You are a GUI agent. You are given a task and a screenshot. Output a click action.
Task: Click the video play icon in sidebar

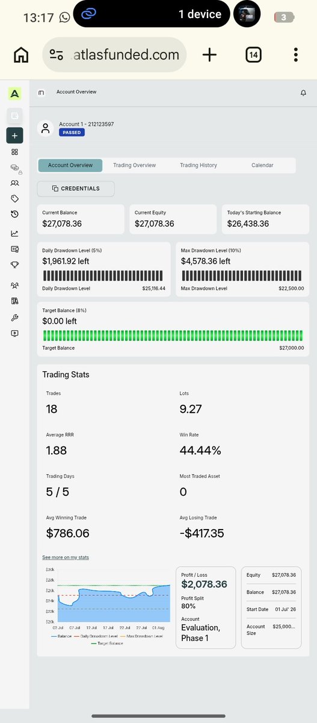[x=14, y=333]
